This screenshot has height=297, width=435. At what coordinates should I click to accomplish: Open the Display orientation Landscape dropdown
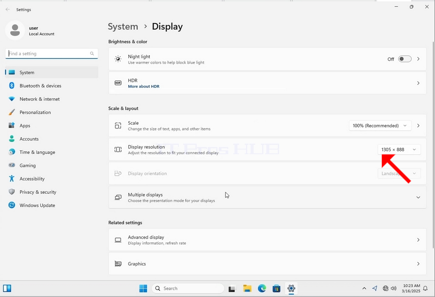pyautogui.click(x=399, y=174)
